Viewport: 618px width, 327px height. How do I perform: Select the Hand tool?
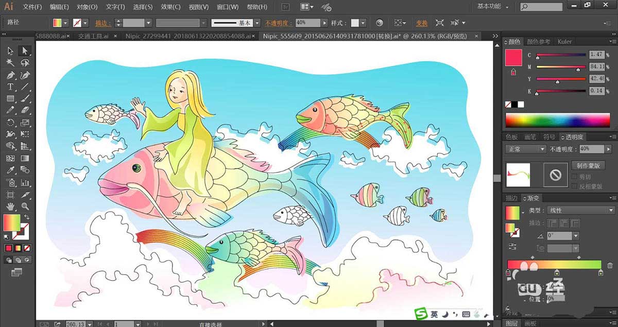point(10,207)
